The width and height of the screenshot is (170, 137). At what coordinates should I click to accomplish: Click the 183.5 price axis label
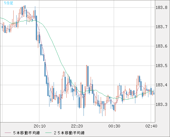[161, 66]
